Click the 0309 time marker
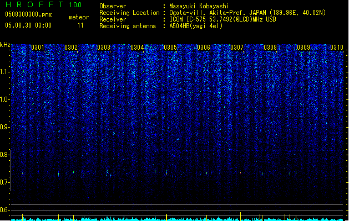 (304, 48)
